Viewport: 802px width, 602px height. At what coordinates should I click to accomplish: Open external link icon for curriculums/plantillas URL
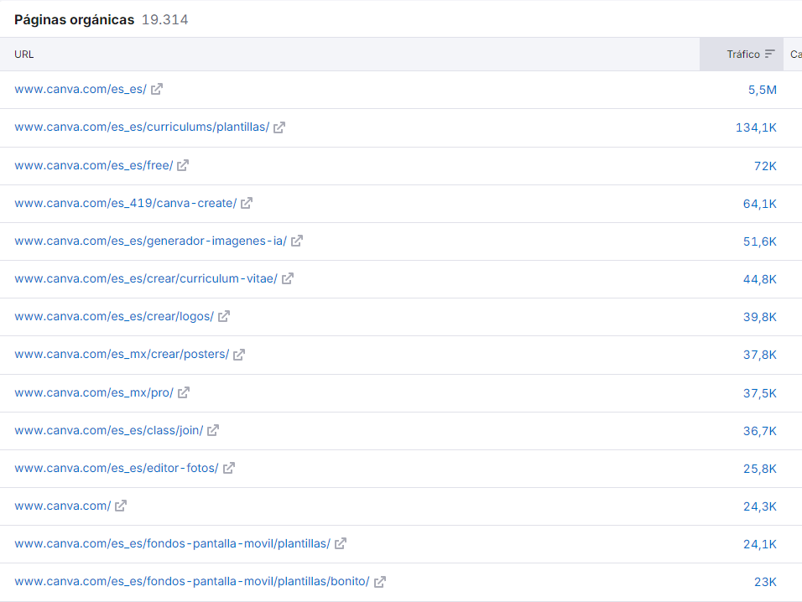(279, 127)
